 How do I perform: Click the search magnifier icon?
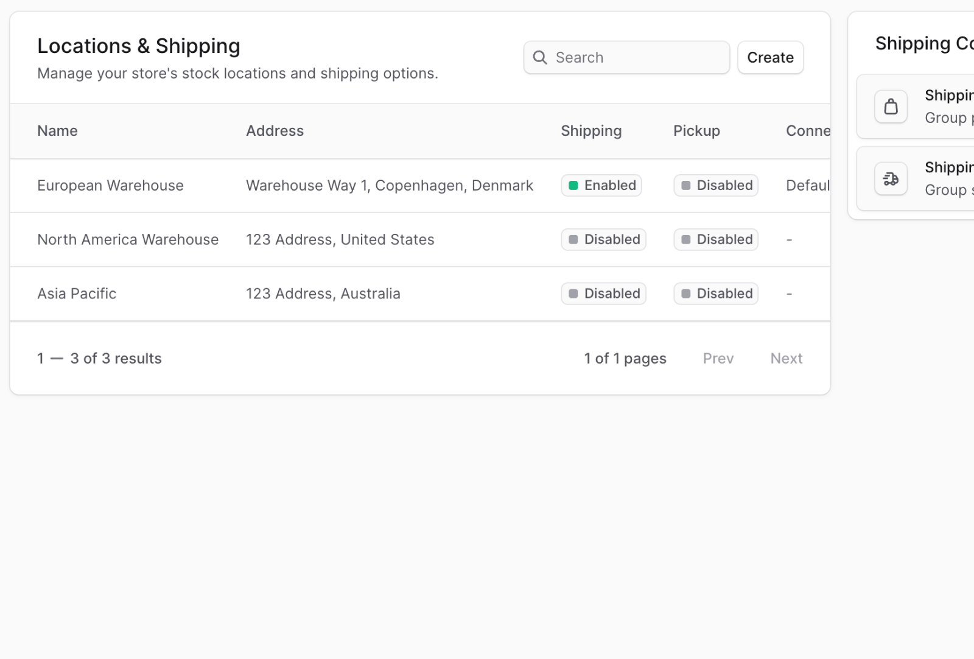click(x=540, y=57)
